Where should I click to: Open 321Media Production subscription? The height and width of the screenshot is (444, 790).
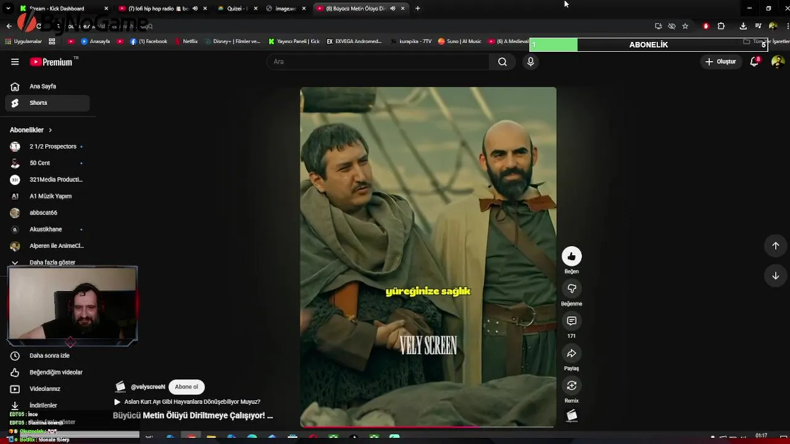click(x=47, y=180)
